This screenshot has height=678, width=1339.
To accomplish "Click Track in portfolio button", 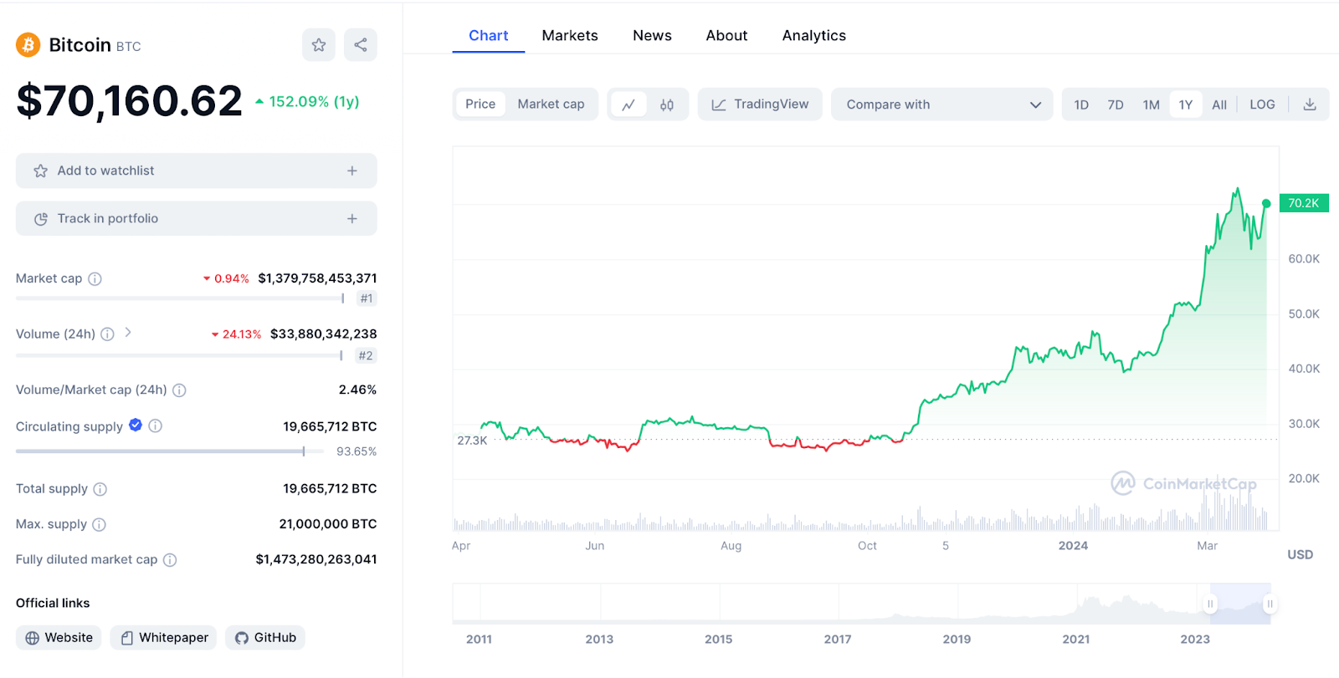I will 197,218.
